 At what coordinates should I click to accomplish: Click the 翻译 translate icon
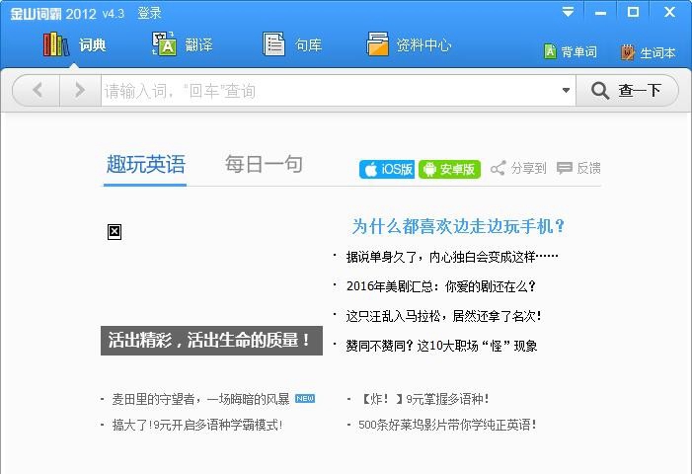[164, 44]
